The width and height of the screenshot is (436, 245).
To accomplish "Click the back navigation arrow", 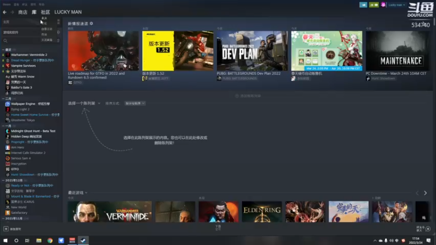I will coord(5,12).
